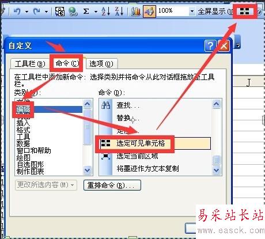Click the 选定当前区域 command icon
This screenshot has height=239, width=265.
click(105, 156)
